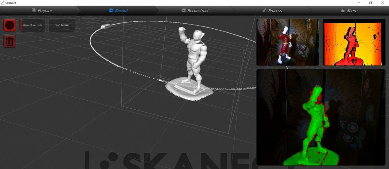Click the Prepare tab icon
Screen dimensions: 389x169
coord(34,10)
